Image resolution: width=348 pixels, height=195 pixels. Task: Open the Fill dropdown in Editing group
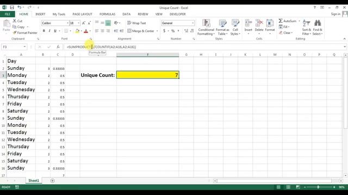click(x=284, y=27)
